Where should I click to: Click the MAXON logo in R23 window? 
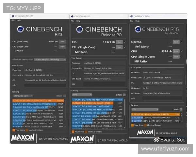pos(23,138)
